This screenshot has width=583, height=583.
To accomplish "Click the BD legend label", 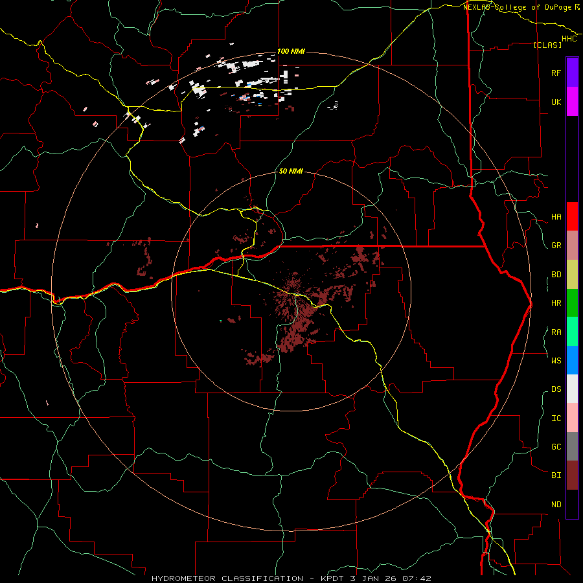I will click(556, 275).
